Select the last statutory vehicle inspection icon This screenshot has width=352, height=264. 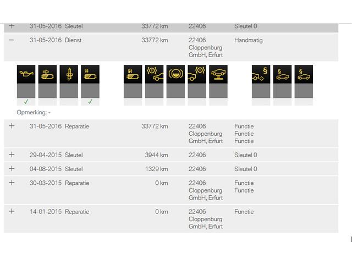point(304,74)
